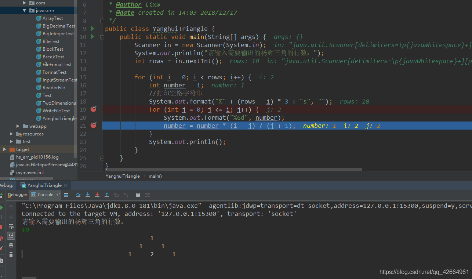The image size is (472, 279).
Task: Expand the com package node
Action: 25,3
